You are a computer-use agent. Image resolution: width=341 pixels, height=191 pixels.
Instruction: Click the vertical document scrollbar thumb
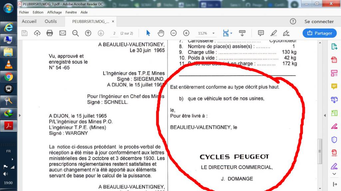pos(320,151)
